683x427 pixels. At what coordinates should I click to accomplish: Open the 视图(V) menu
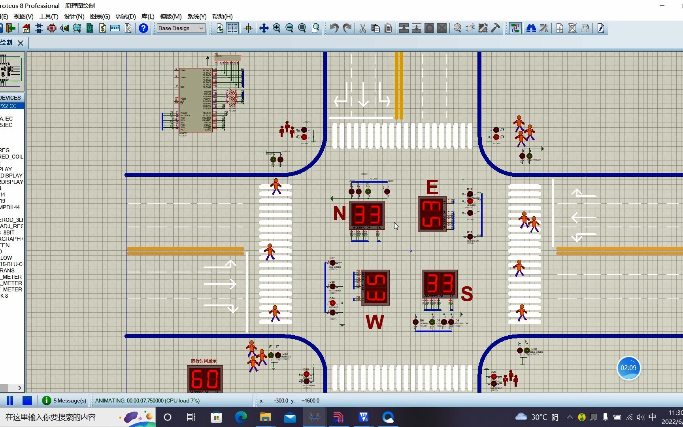[23, 16]
